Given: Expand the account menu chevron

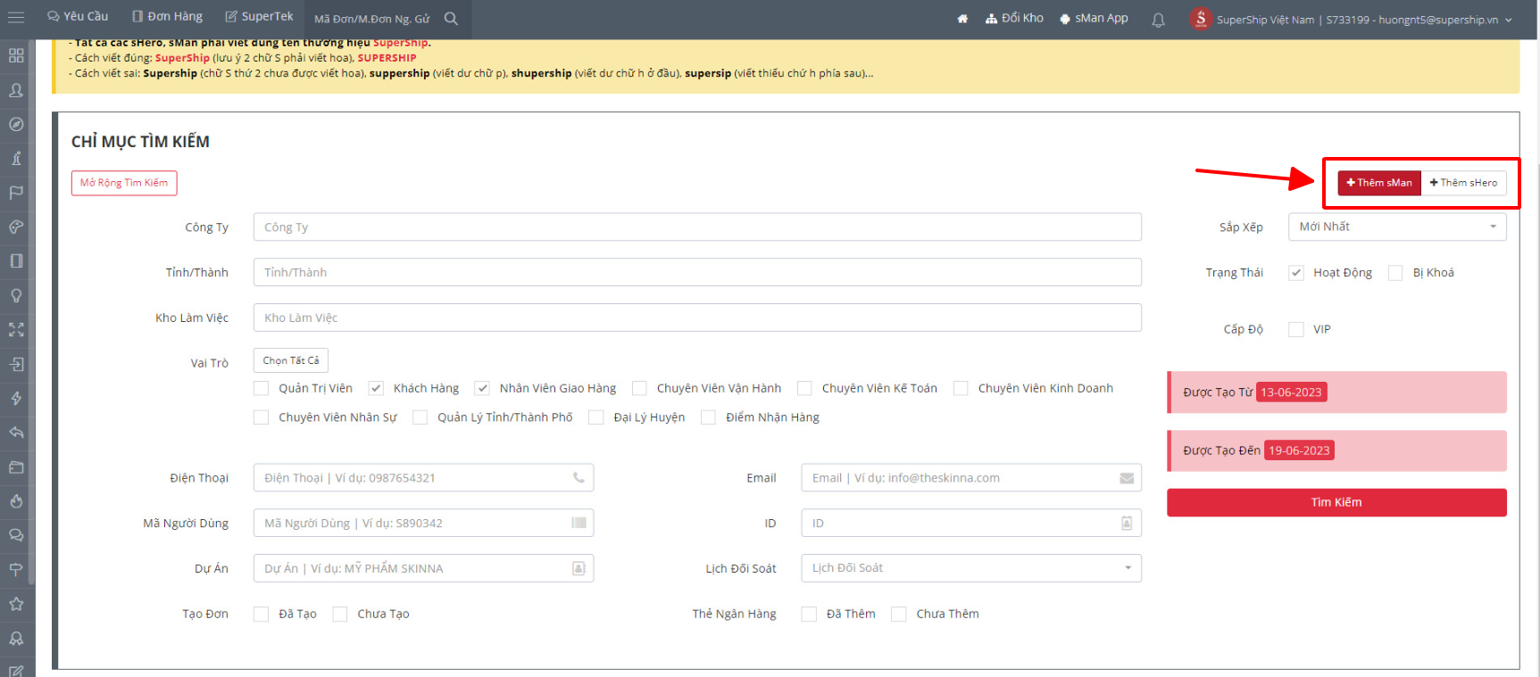Looking at the screenshot, I should click(1509, 20).
